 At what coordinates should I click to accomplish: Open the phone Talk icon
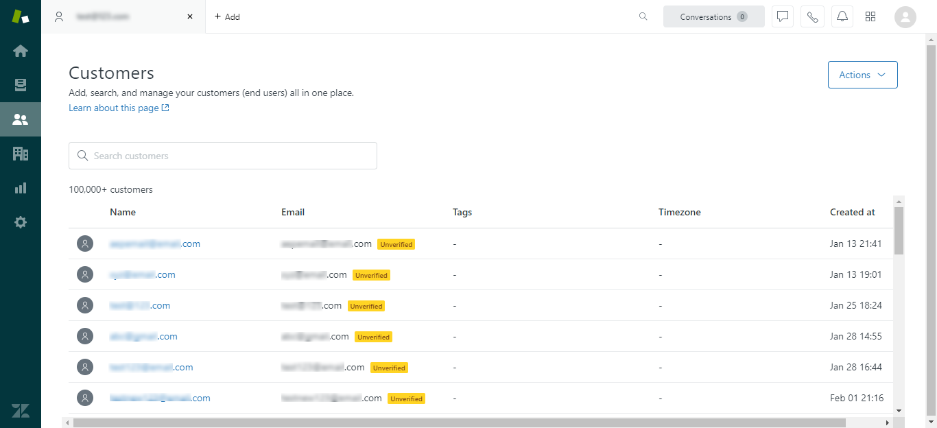812,17
